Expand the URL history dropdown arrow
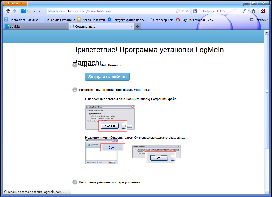Screen dimensions: 272x197 tap(183, 11)
